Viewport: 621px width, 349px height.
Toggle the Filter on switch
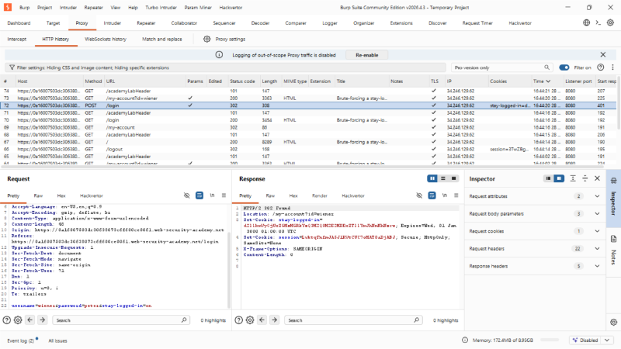564,67
